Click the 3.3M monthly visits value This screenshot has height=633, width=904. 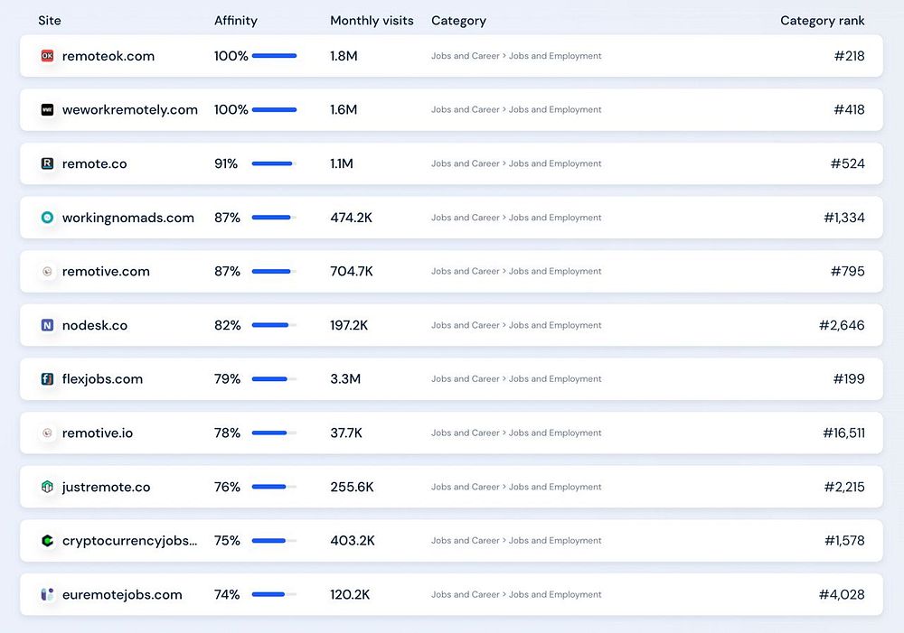pyautogui.click(x=345, y=379)
